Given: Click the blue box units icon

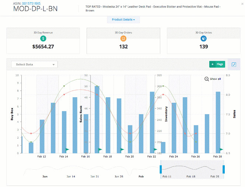Looking at the screenshot, I should click(x=203, y=38).
